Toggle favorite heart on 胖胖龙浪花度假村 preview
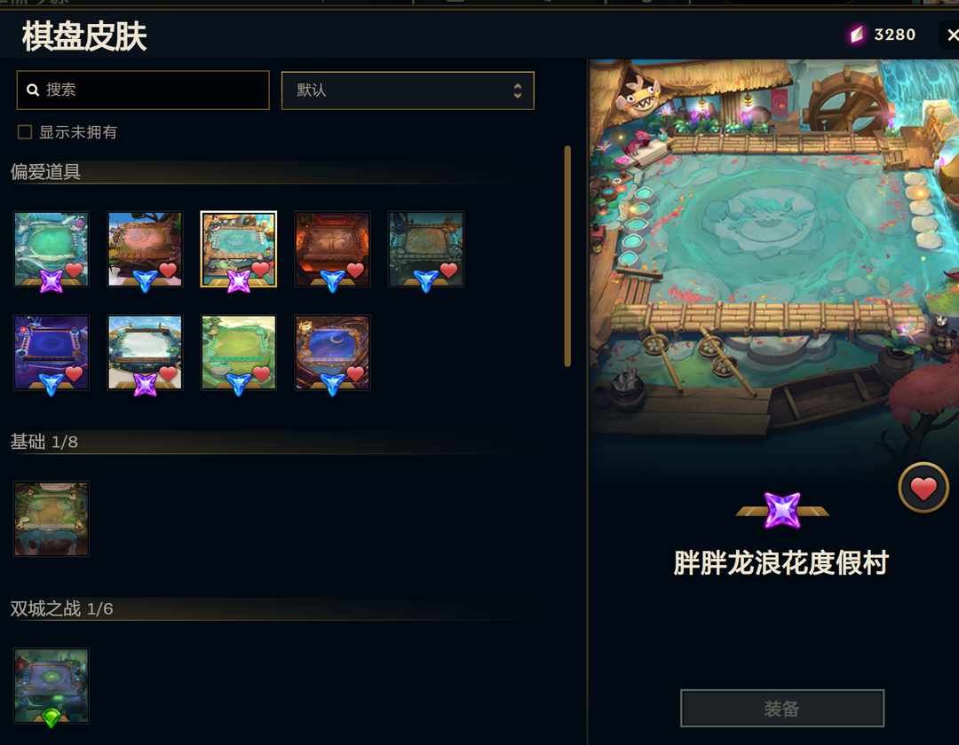This screenshot has width=959, height=745. point(923,488)
